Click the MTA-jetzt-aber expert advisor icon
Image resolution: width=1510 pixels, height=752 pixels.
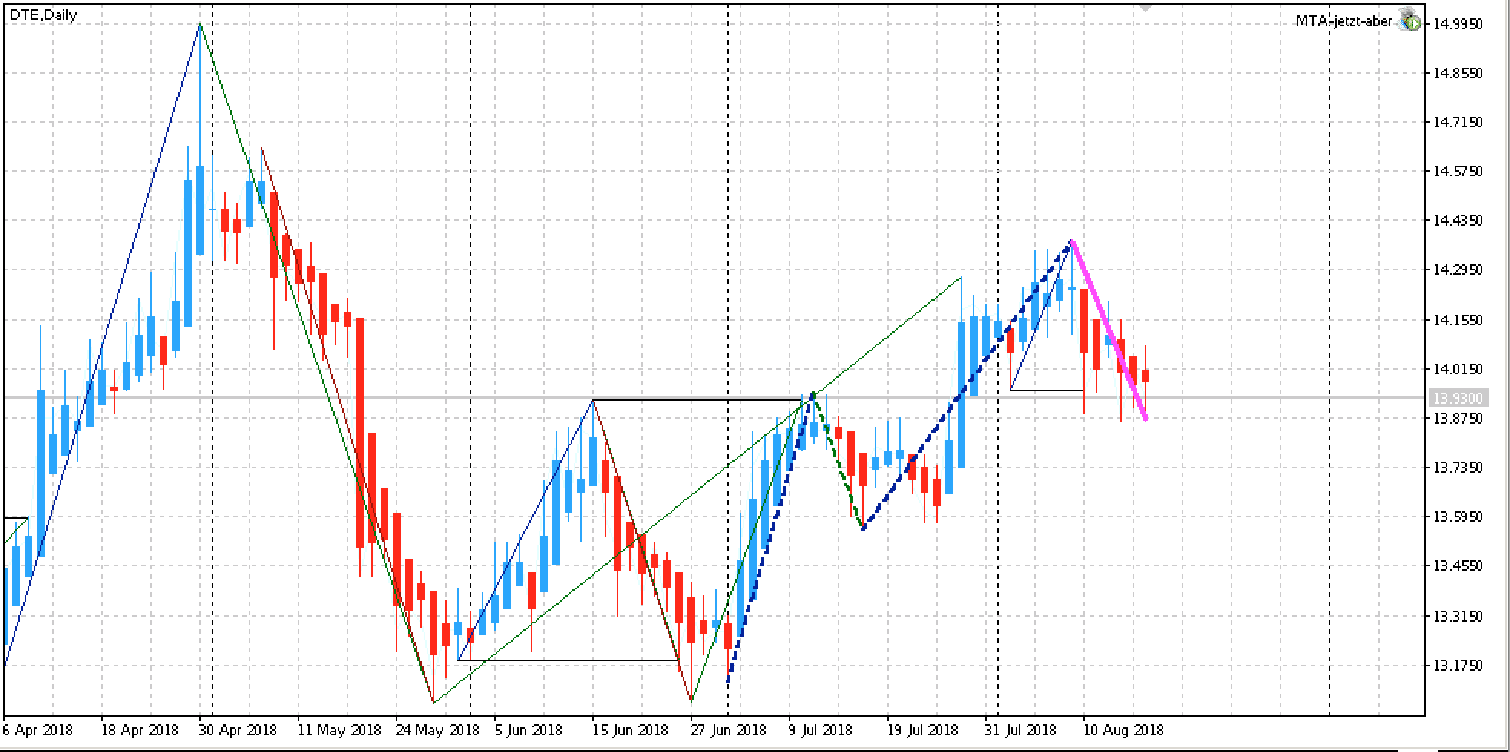pos(1409,21)
